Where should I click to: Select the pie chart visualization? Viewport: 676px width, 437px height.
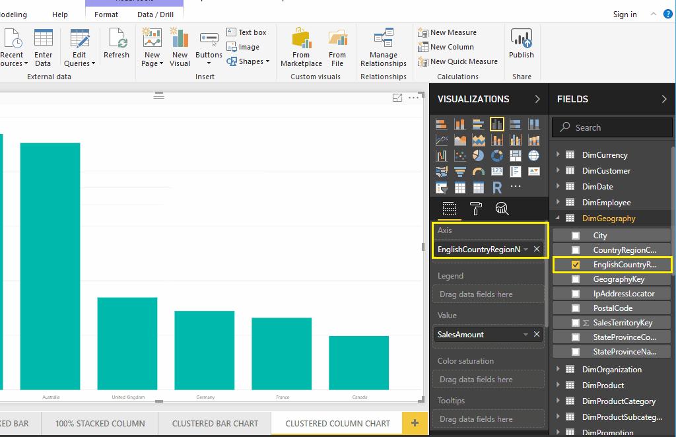(479, 156)
